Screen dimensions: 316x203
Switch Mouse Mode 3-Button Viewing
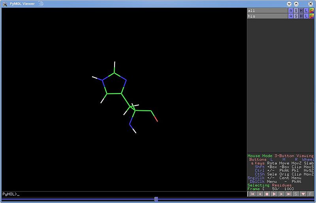pos(280,156)
